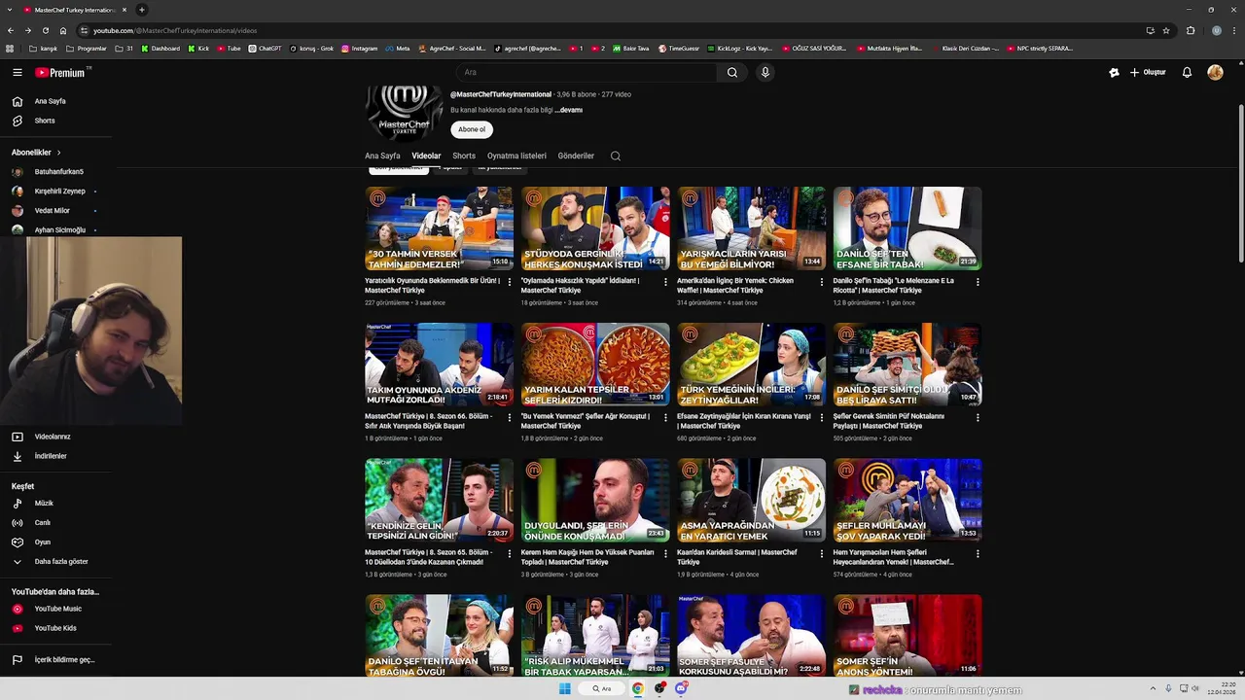Open options menu for Şefler Gevrek Simitin video
1245x700 pixels.
point(977,418)
